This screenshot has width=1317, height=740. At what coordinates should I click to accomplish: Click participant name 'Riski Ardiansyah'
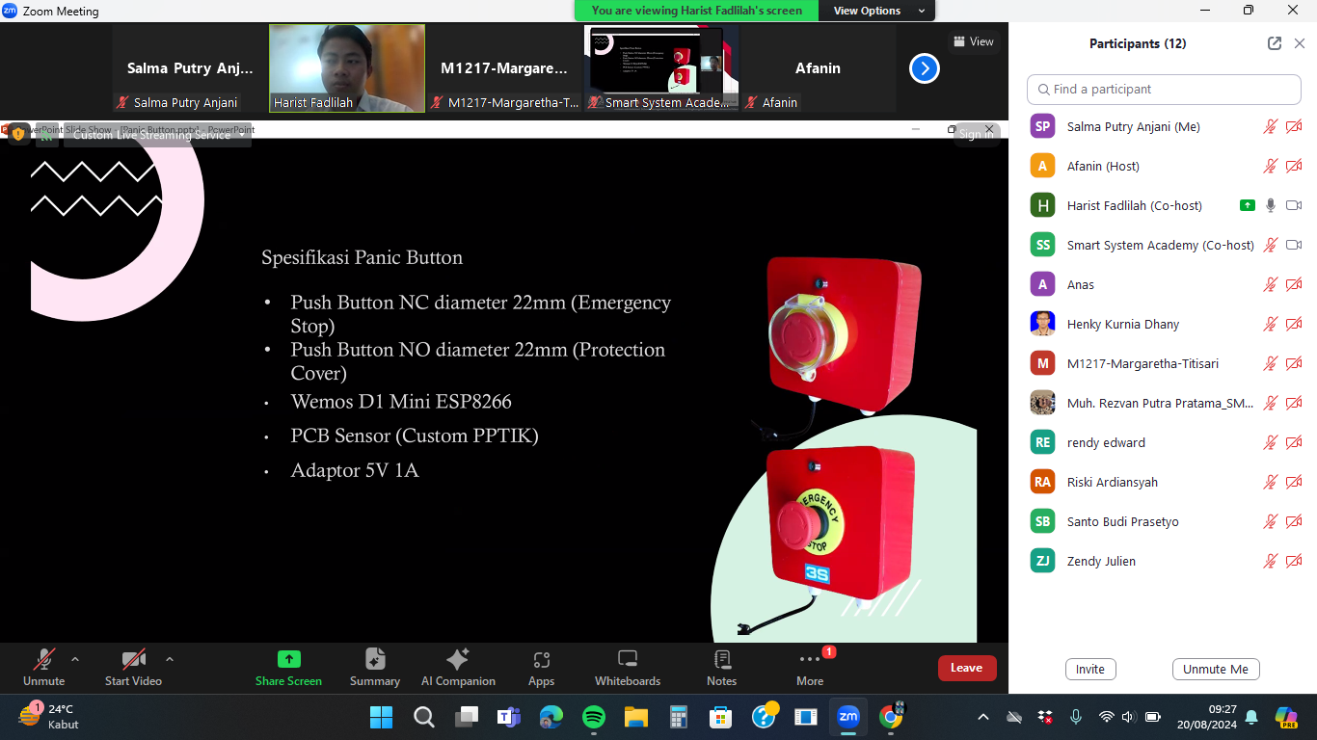tap(1113, 482)
